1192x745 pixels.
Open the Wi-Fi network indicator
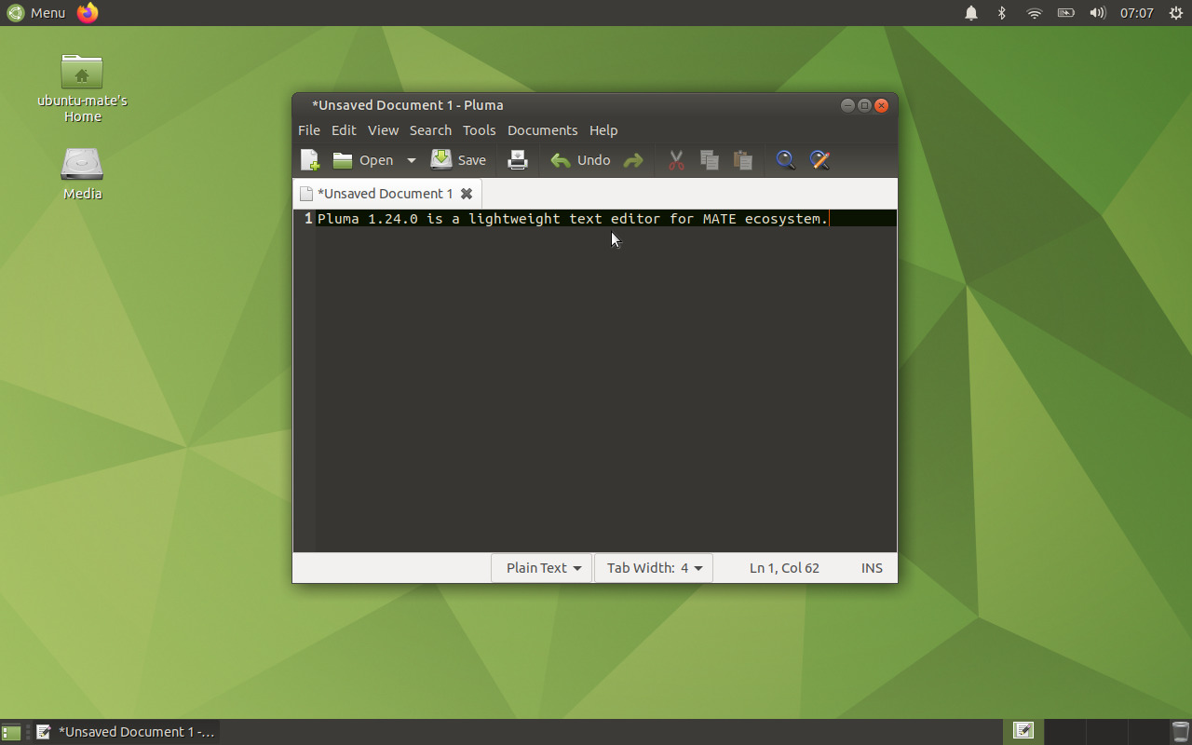(x=1034, y=13)
